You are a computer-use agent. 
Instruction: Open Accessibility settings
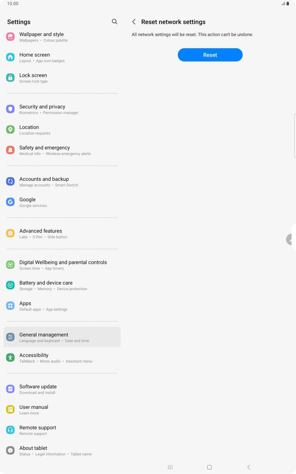[62, 358]
